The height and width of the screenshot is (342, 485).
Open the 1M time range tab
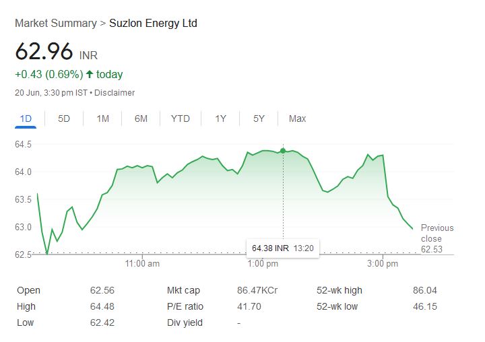(x=102, y=118)
